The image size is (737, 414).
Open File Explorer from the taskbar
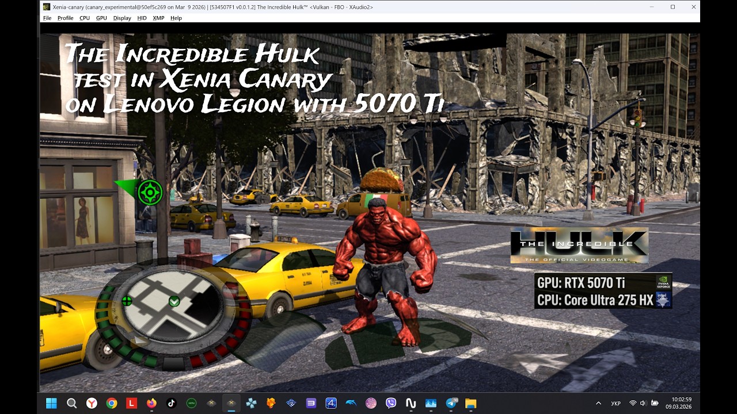click(x=471, y=403)
